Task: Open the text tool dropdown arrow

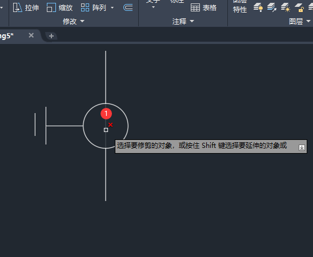Action: 153,7
